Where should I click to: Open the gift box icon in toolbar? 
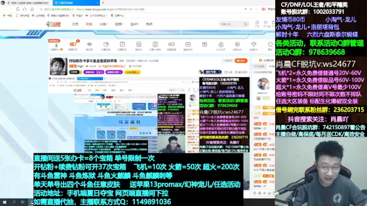coord(204,44)
